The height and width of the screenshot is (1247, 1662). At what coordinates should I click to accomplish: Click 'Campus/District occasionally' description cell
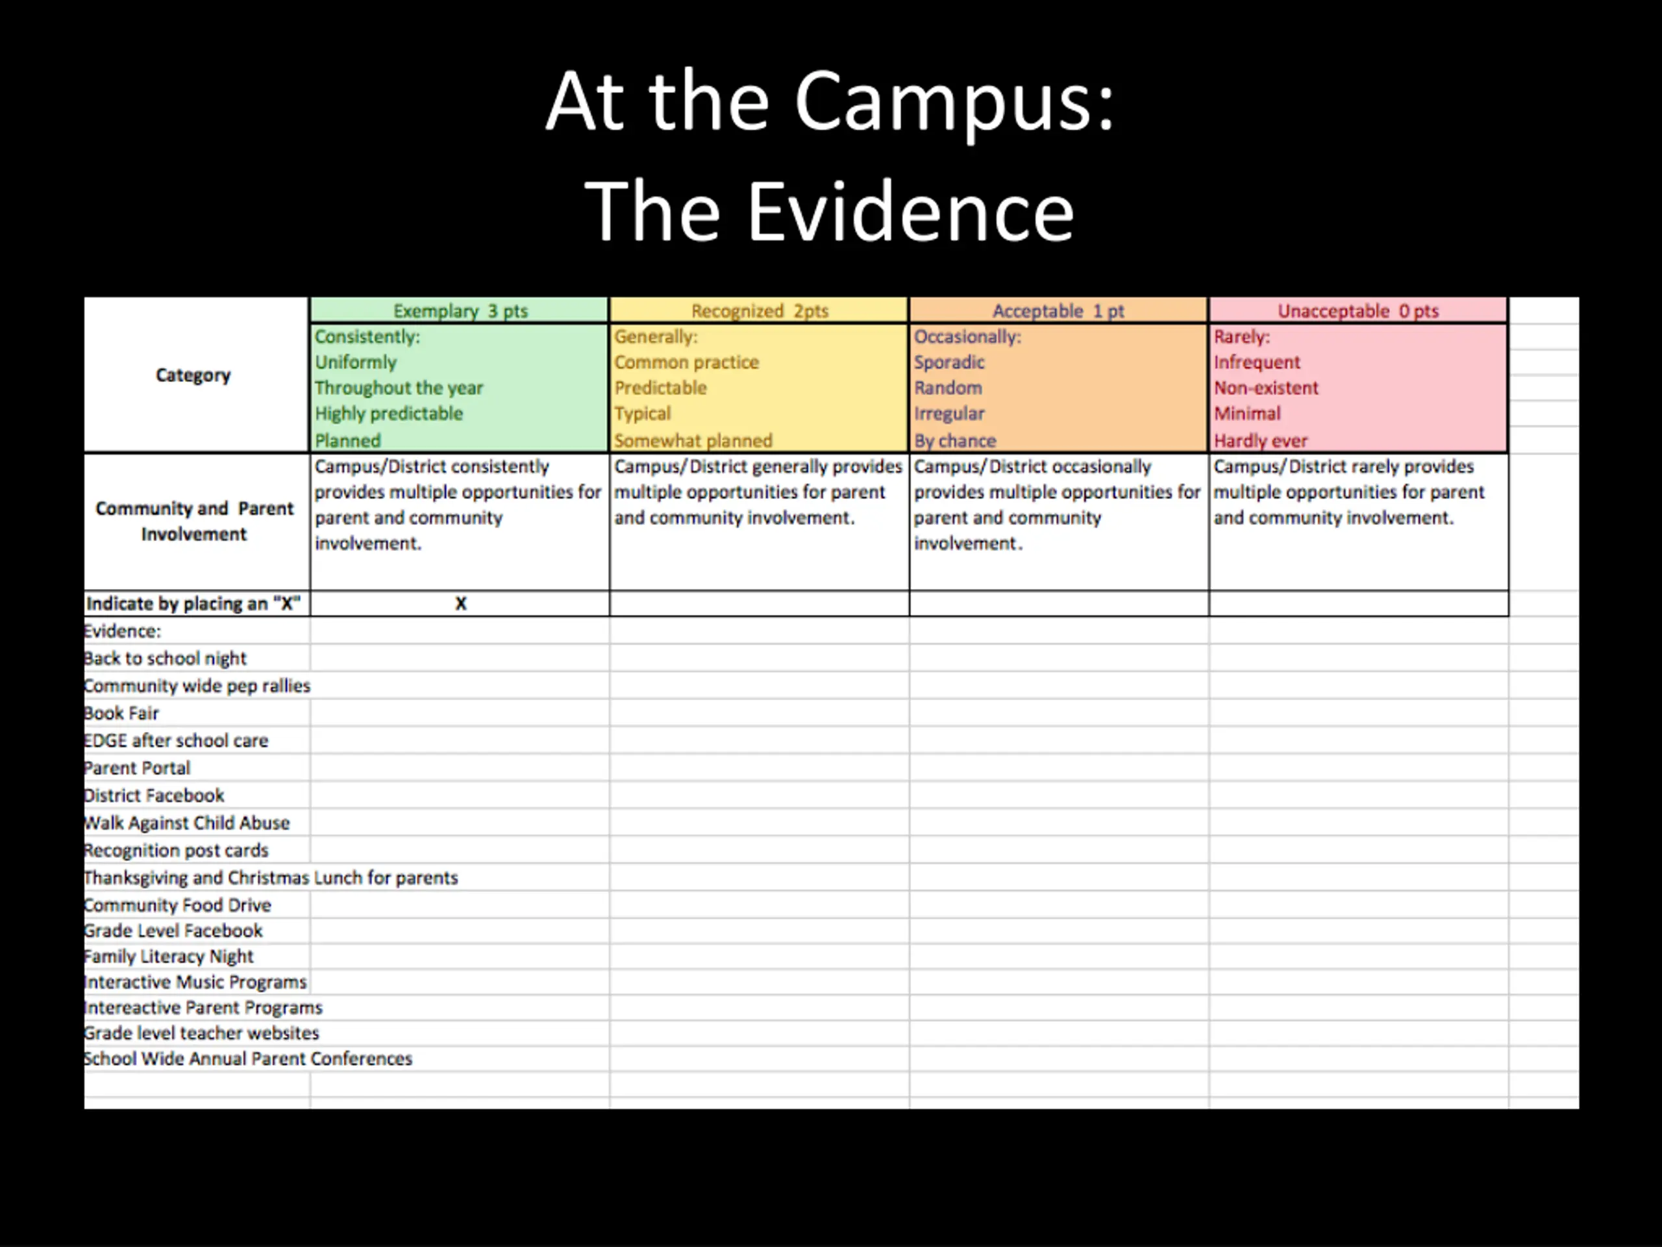[1059, 522]
